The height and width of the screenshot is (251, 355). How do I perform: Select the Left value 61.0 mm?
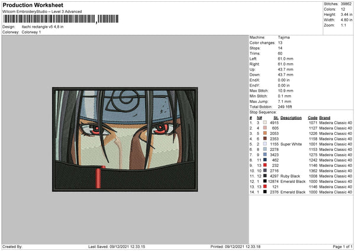click(x=286, y=59)
